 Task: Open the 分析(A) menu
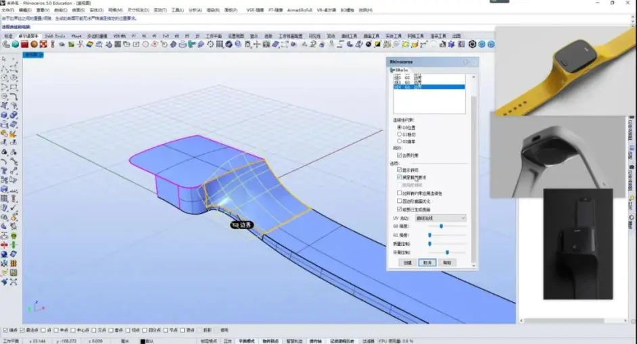(x=195, y=10)
